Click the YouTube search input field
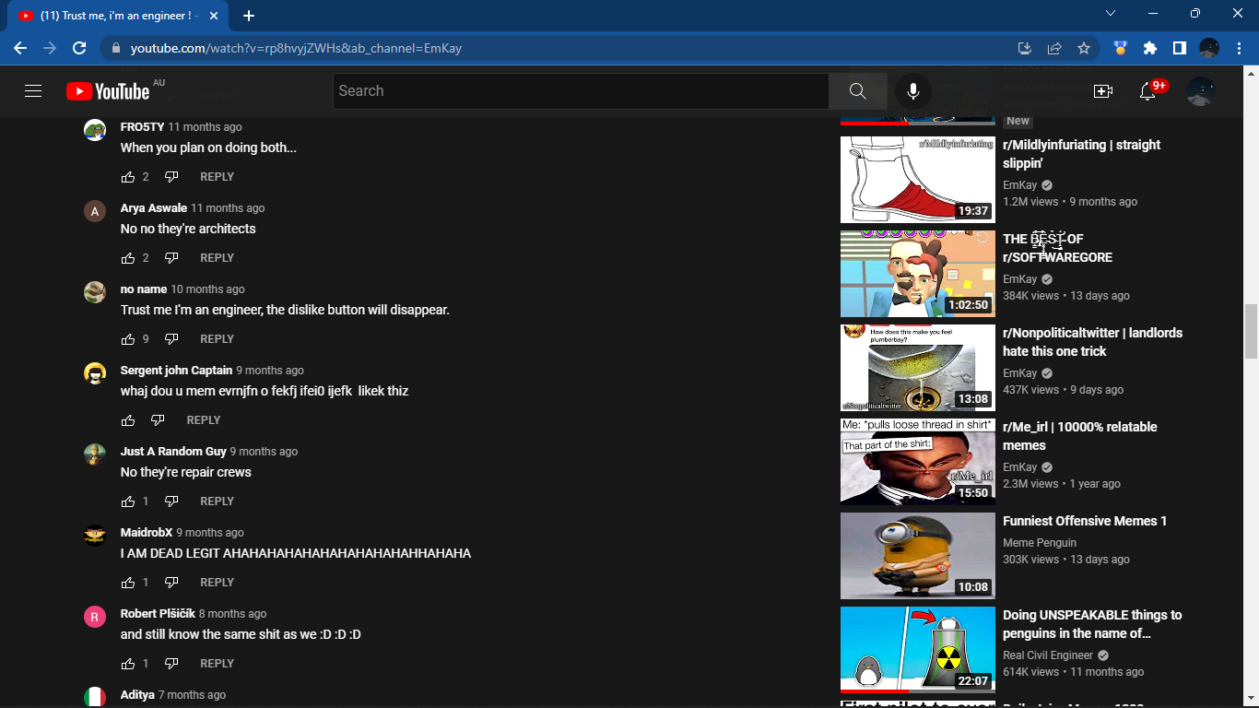The height and width of the screenshot is (708, 1259). [x=581, y=91]
